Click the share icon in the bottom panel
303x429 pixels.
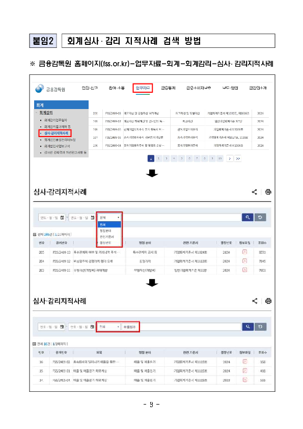[255, 301]
